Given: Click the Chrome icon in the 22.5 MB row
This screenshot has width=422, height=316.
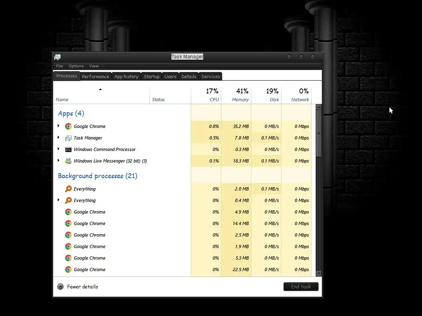Looking at the screenshot, I should coord(68,270).
